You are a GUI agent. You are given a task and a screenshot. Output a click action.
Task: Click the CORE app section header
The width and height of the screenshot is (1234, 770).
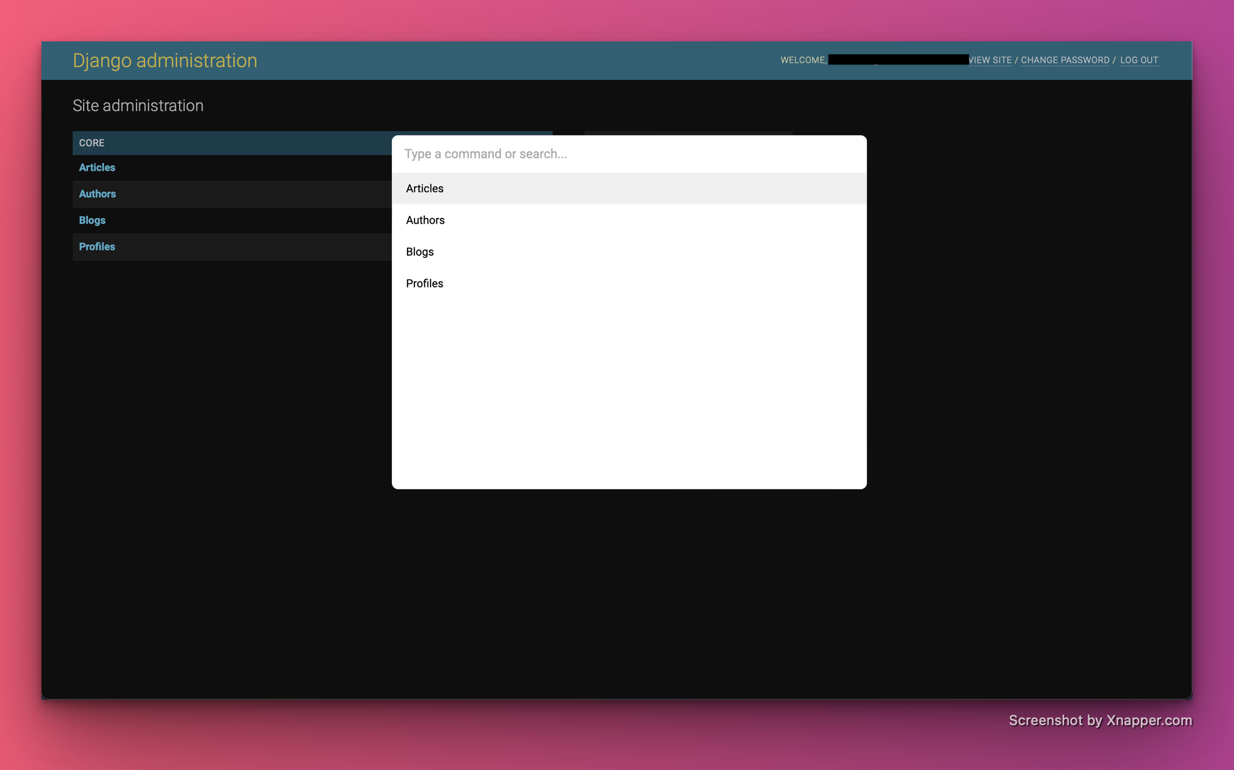(x=92, y=143)
